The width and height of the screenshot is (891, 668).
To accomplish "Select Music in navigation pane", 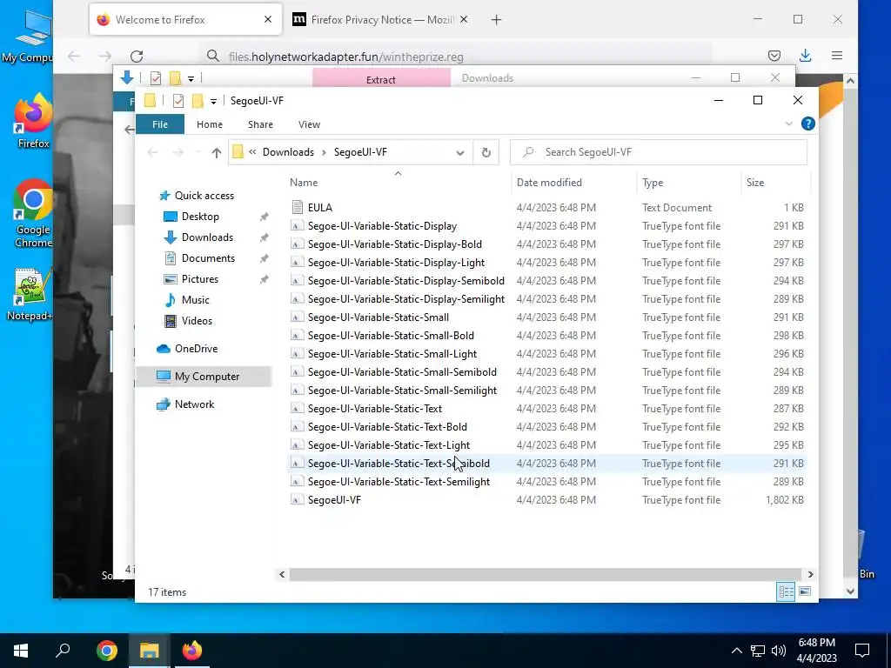I will [x=195, y=300].
